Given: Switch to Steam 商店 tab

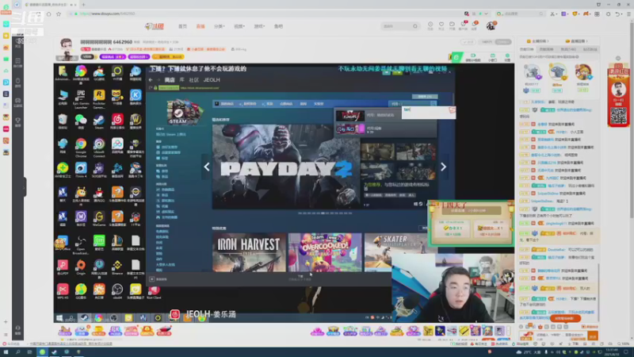Looking at the screenshot, I should 170,80.
